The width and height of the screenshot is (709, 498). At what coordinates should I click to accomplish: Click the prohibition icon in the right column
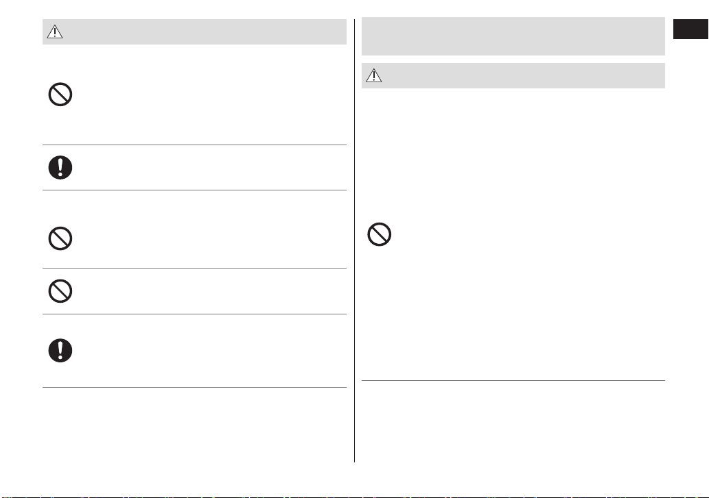pos(380,234)
